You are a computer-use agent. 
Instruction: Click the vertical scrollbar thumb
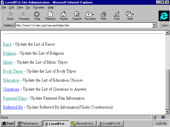point(167,90)
